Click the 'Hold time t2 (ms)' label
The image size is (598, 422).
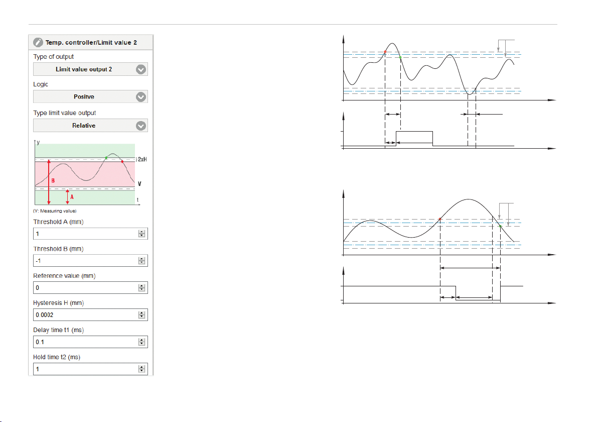pyautogui.click(x=57, y=357)
